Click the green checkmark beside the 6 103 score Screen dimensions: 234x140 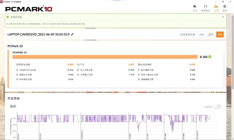coord(210,57)
